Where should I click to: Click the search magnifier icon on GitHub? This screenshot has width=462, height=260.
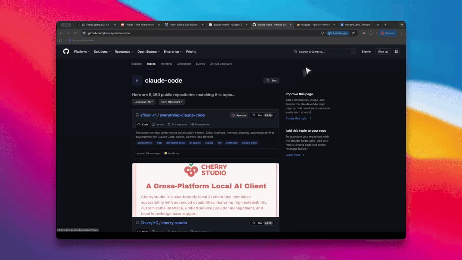coord(296,52)
